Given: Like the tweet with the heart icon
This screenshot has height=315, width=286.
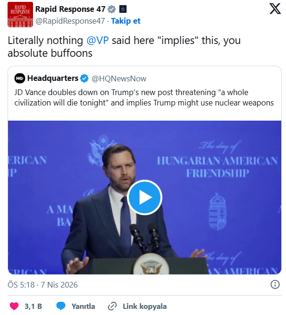Looking at the screenshot, I should tap(14, 306).
